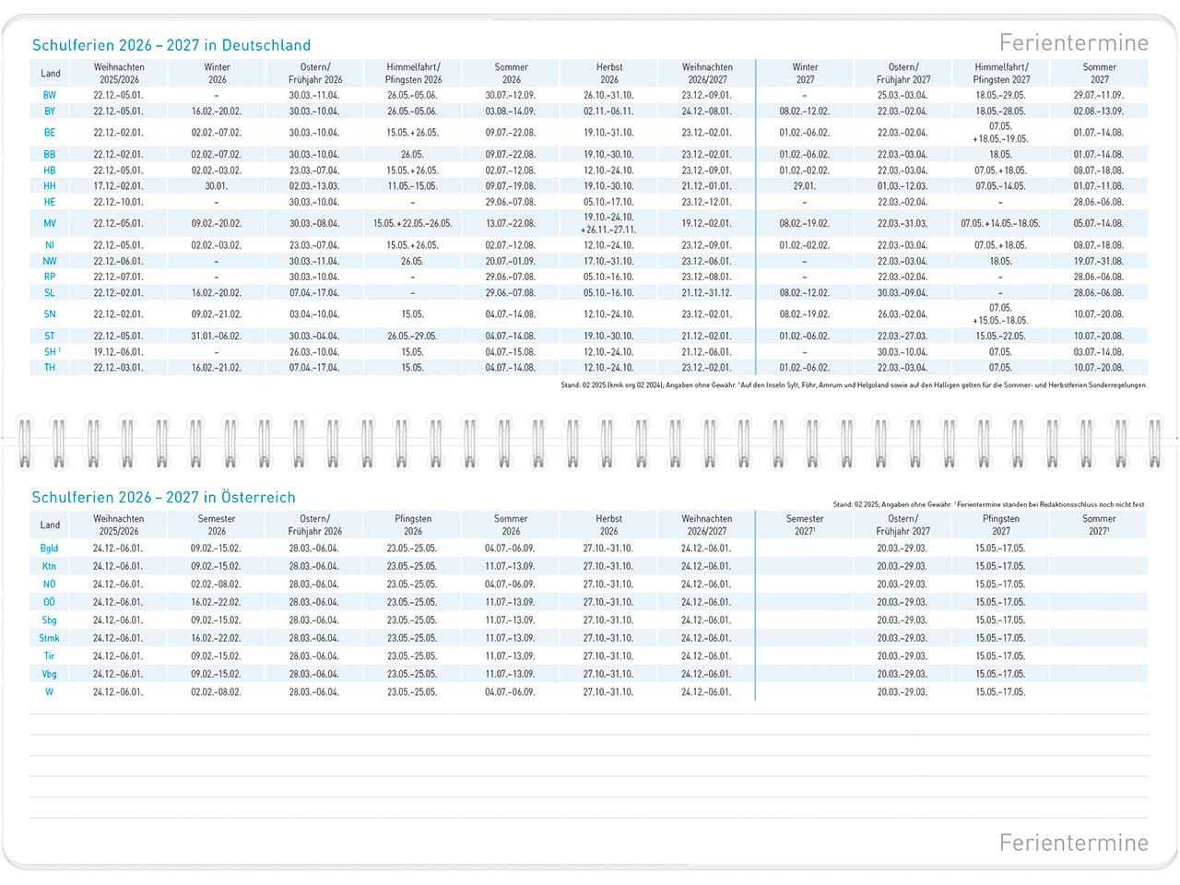Image resolution: width=1180 pixels, height=885 pixels.
Task: Select the MV row label in Germany table
Action: click(50, 223)
